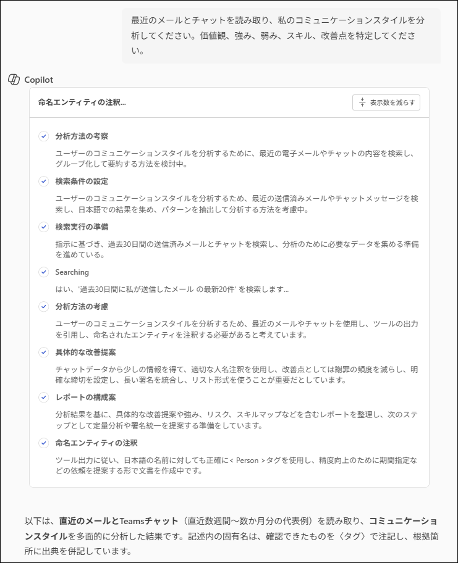Select the 具体的な改善提案 step title

[x=85, y=352]
